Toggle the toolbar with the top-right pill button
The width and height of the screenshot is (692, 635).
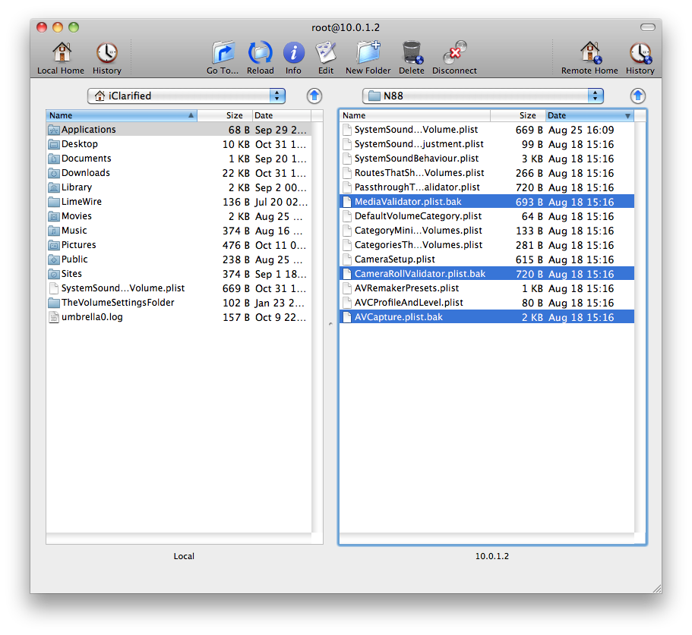647,27
